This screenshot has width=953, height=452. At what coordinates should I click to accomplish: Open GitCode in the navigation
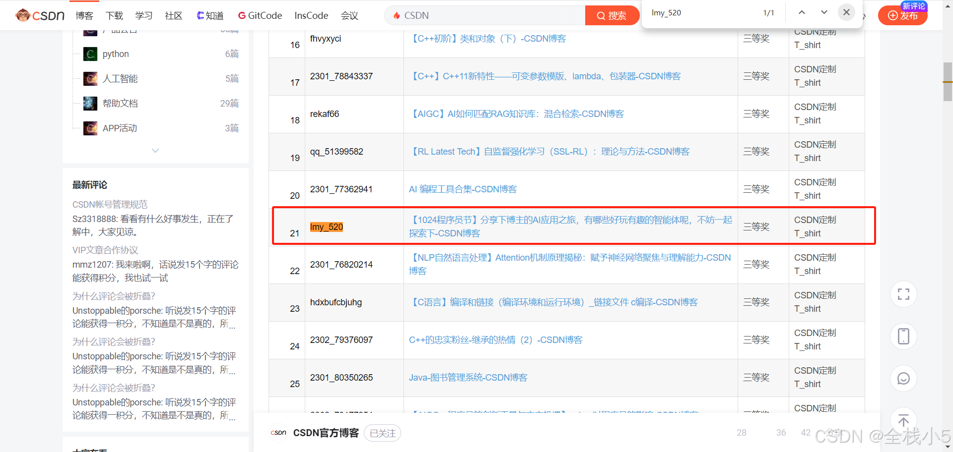260,15
